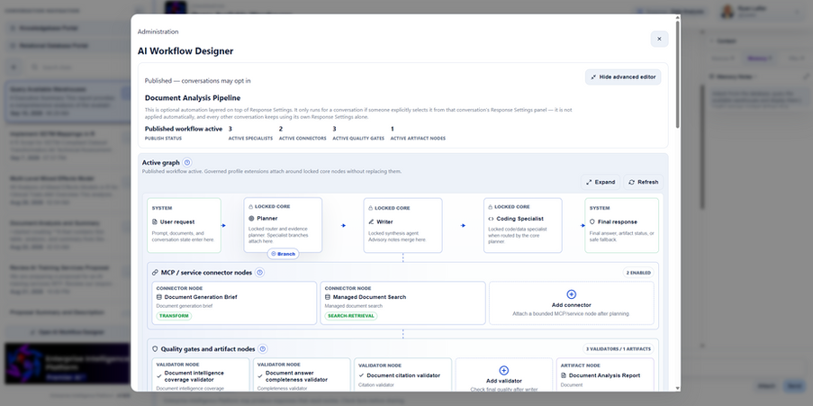Click the Administration breadcrumb label
Image resolution: width=813 pixels, height=406 pixels.
click(158, 32)
